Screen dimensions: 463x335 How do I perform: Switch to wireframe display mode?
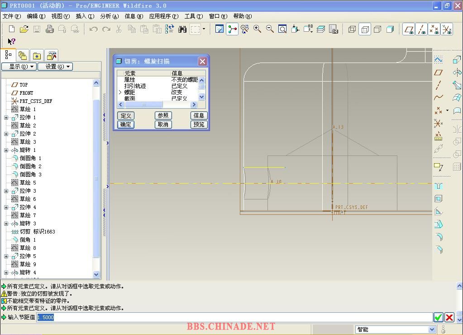[352, 29]
